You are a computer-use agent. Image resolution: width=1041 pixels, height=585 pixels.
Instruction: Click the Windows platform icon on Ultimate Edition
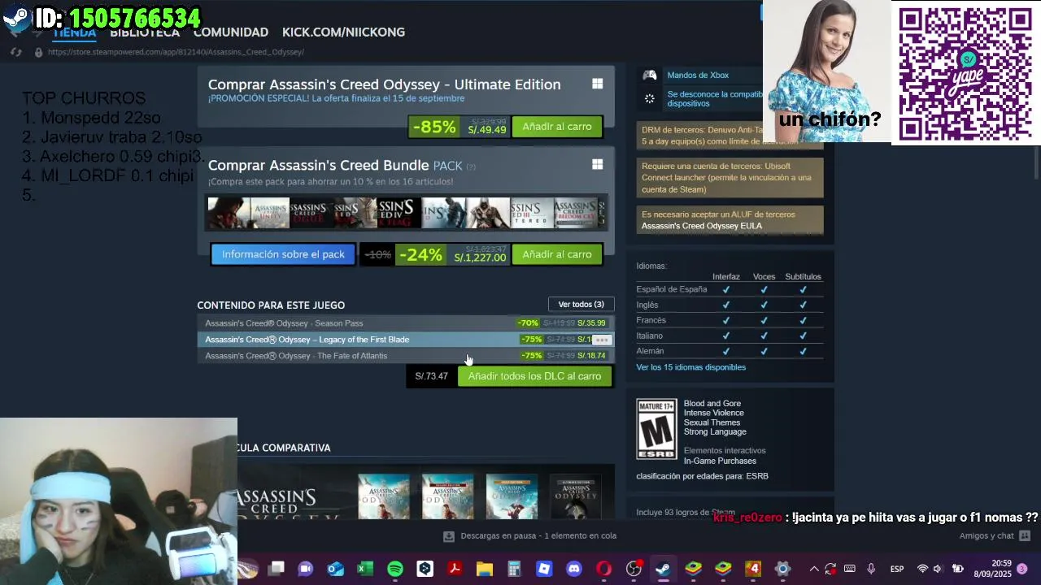pyautogui.click(x=598, y=84)
